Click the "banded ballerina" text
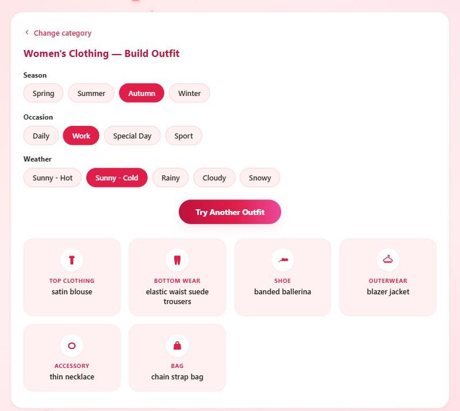Screen dimensions: 460x411 pos(283,291)
